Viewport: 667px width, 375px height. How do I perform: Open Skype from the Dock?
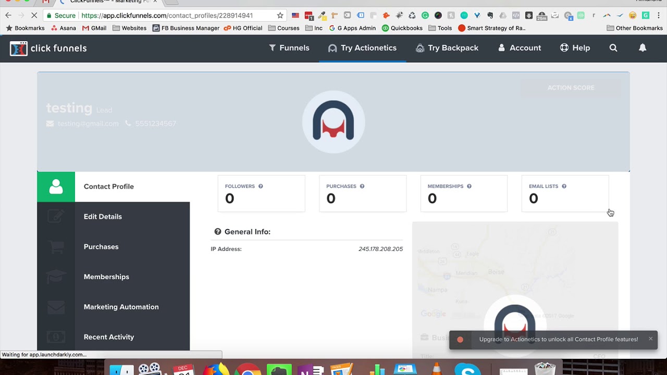click(x=467, y=370)
